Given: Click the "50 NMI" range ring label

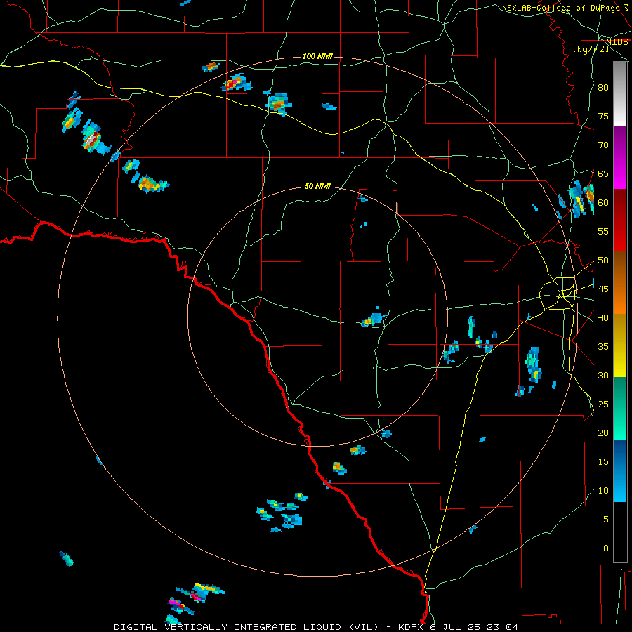Looking at the screenshot, I should click(317, 186).
